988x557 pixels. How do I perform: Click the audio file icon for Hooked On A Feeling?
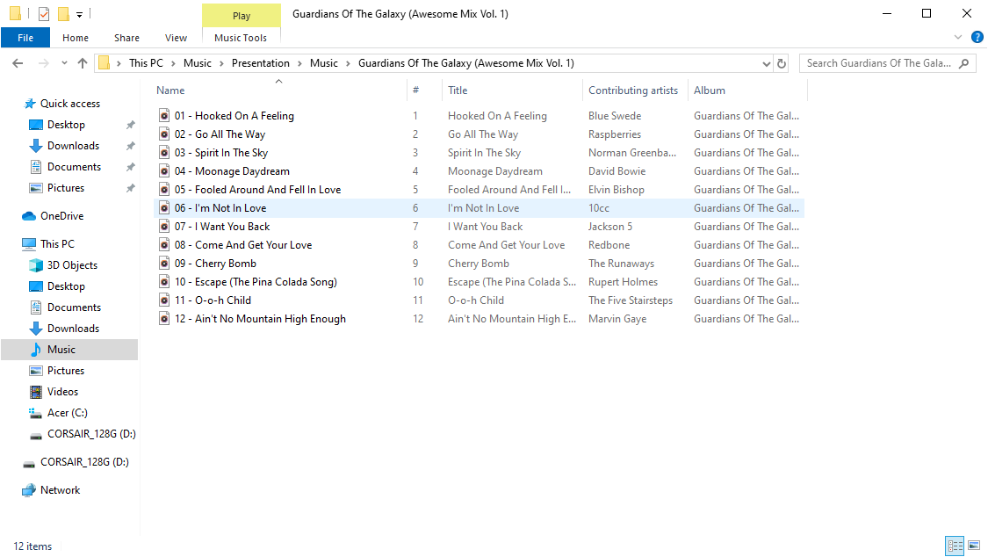click(x=164, y=115)
